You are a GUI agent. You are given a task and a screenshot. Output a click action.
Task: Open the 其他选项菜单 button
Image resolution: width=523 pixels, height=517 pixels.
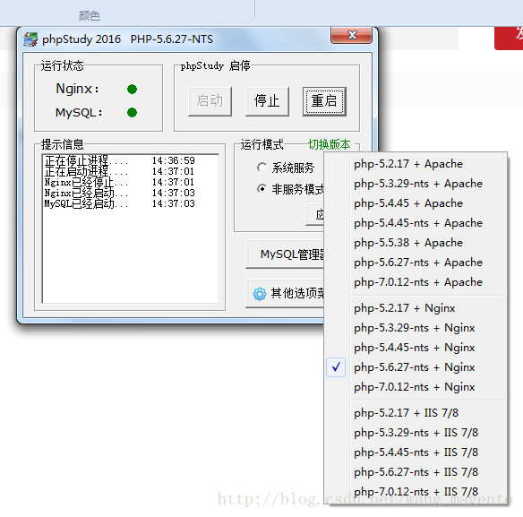point(285,294)
